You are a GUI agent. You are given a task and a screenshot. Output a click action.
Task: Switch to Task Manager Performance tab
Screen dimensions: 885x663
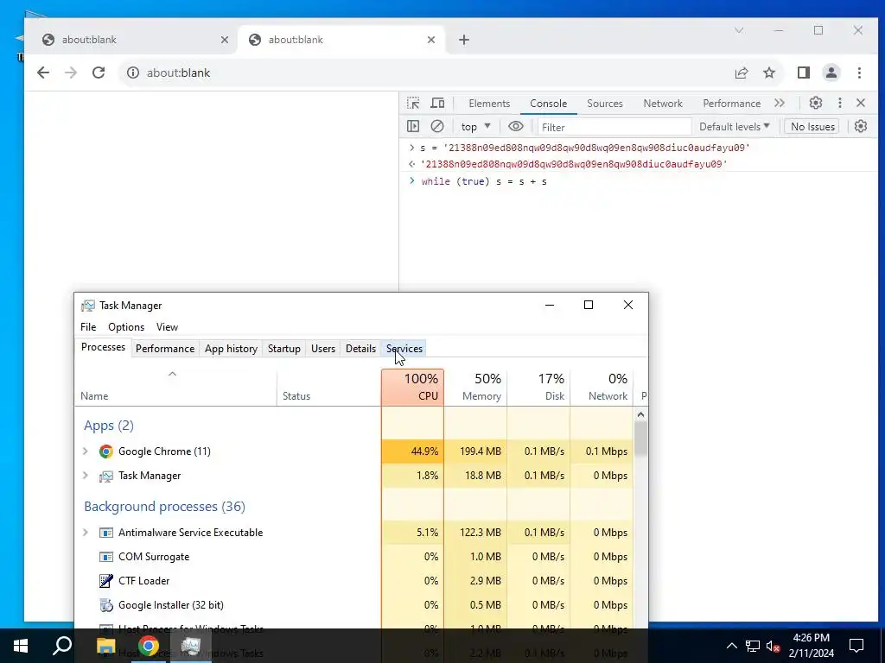(165, 349)
